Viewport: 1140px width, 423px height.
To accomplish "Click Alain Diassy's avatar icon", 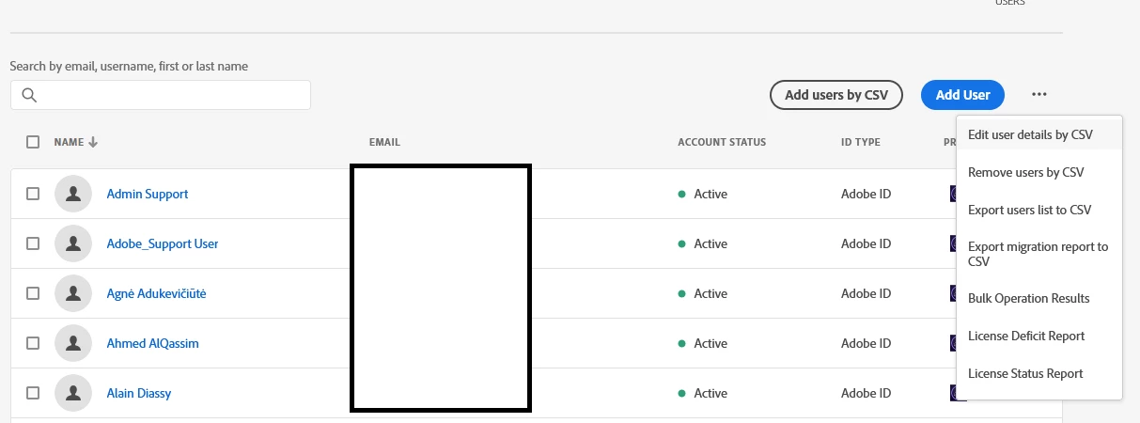I will pos(73,393).
